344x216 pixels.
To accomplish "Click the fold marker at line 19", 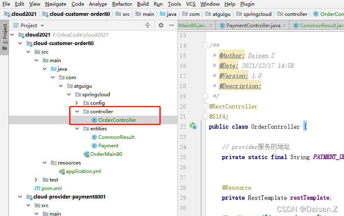I will pyautogui.click(x=205, y=96).
